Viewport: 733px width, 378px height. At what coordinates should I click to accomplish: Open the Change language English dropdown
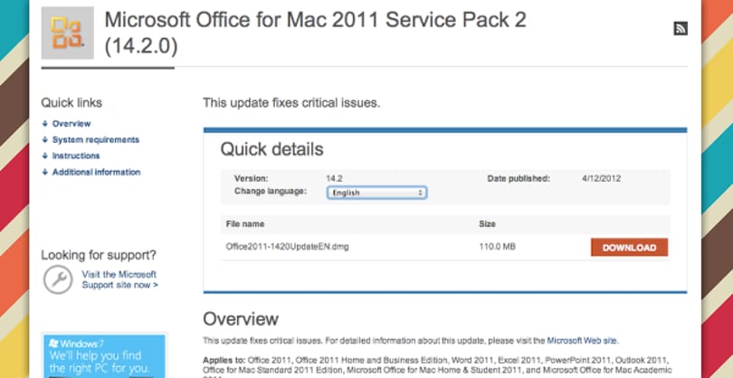(x=376, y=193)
